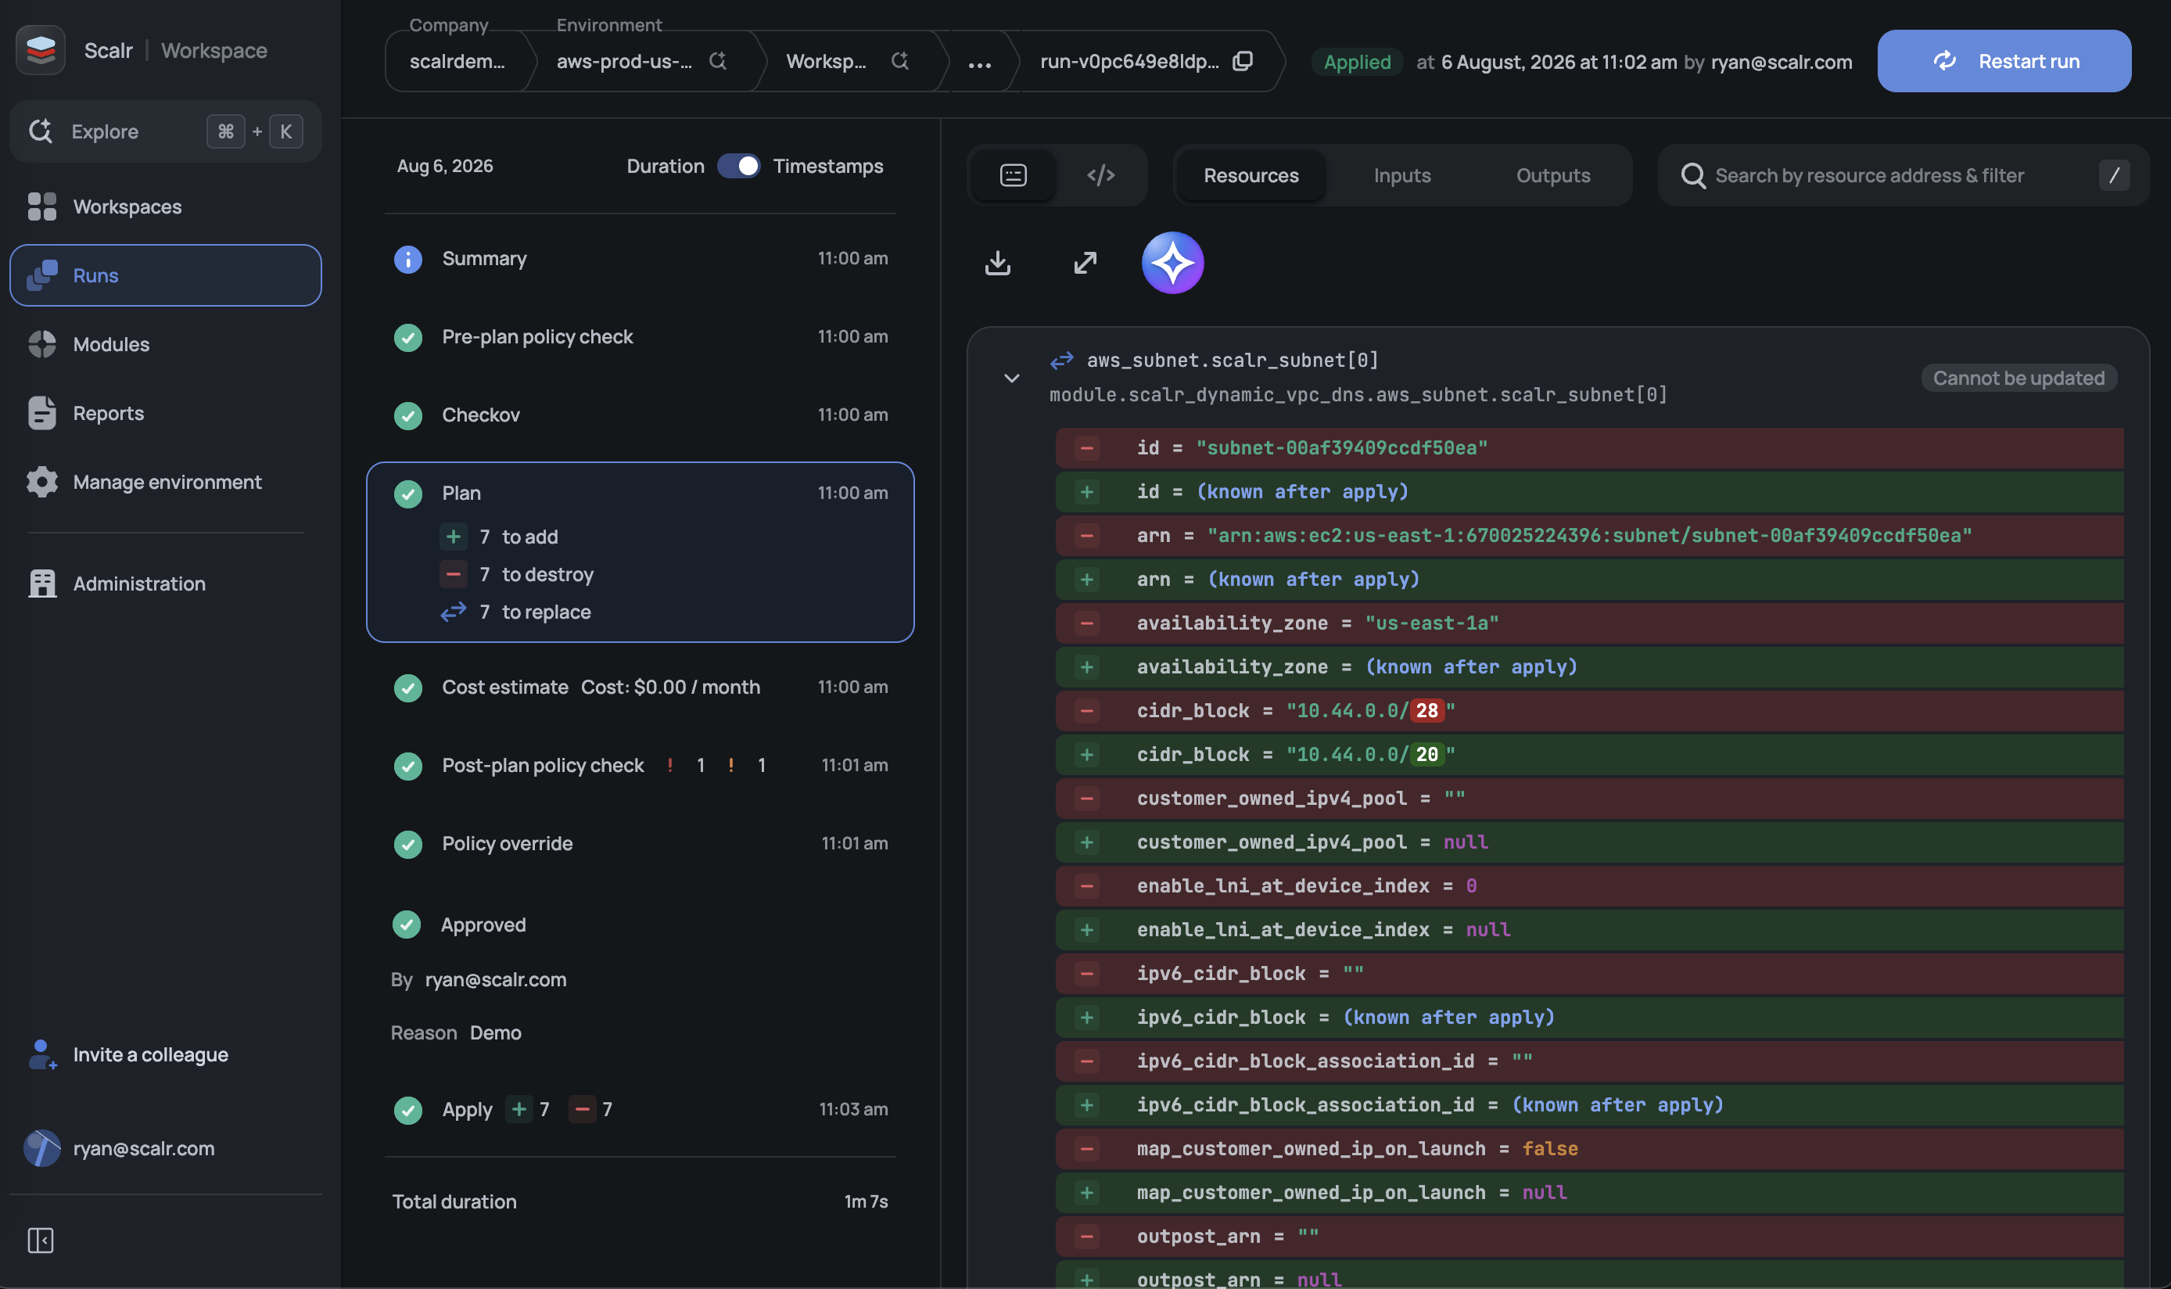Focus the resource address search field

pos(1904,175)
